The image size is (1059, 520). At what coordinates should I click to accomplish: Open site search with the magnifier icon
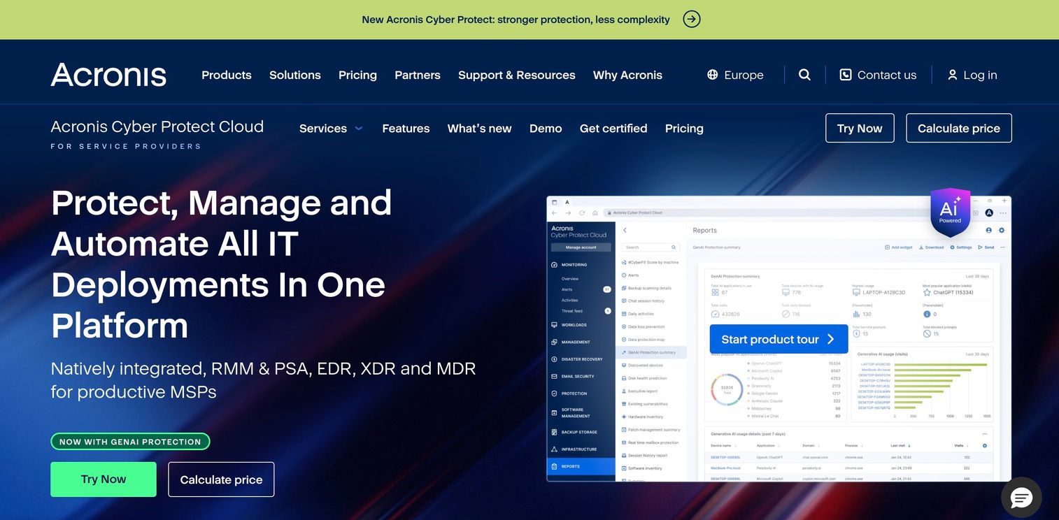coord(804,75)
